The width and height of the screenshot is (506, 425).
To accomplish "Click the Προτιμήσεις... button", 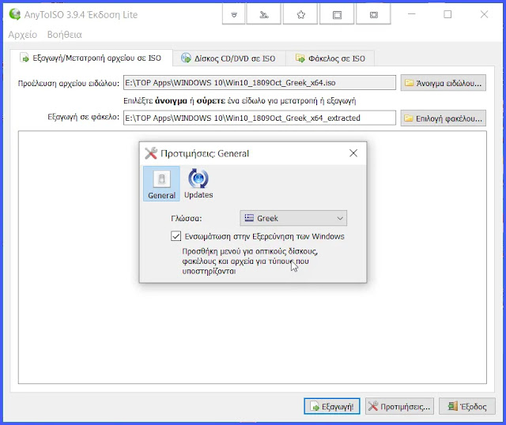I will pos(399,406).
